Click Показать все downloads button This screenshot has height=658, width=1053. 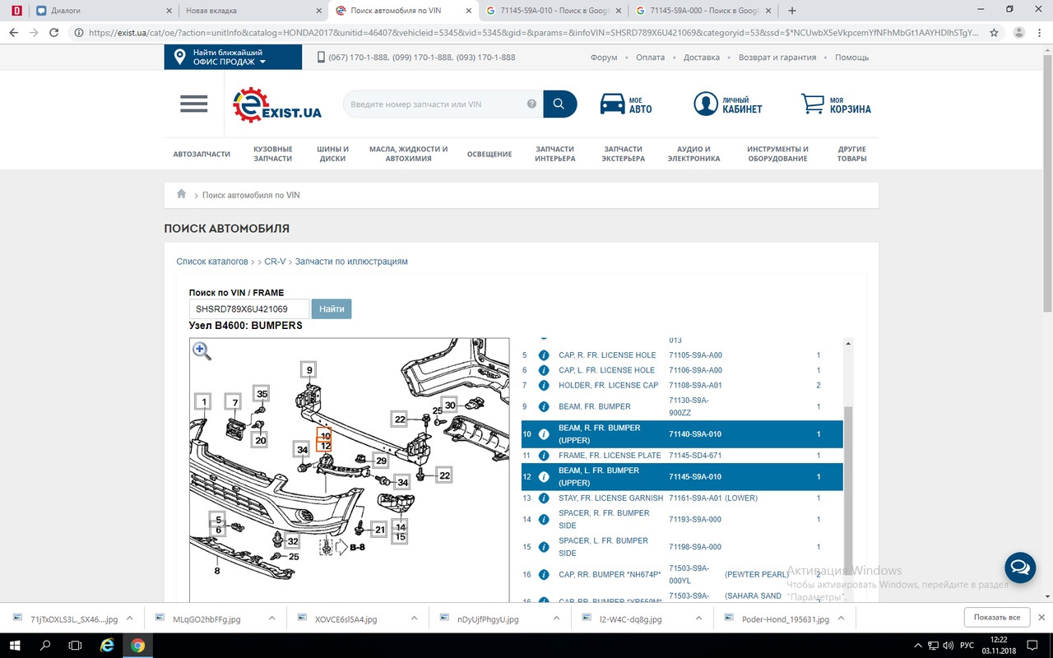(x=997, y=618)
